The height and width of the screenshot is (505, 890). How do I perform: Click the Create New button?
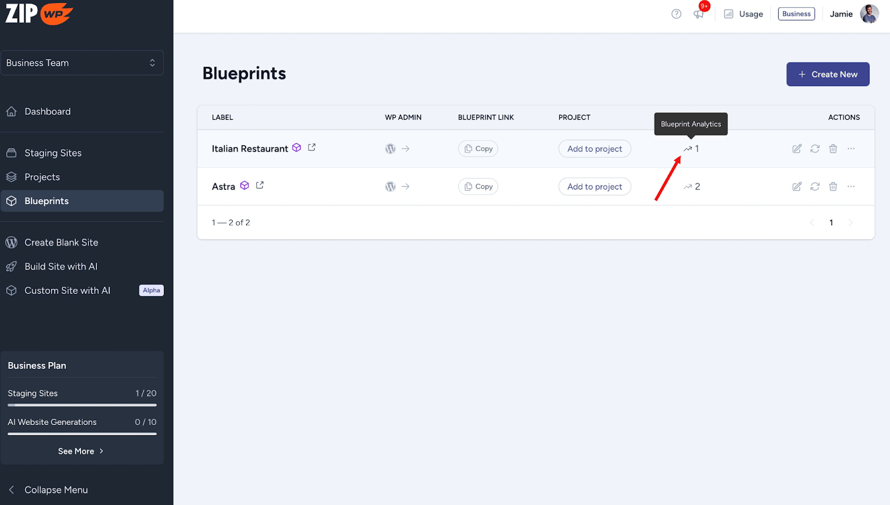[828, 74]
